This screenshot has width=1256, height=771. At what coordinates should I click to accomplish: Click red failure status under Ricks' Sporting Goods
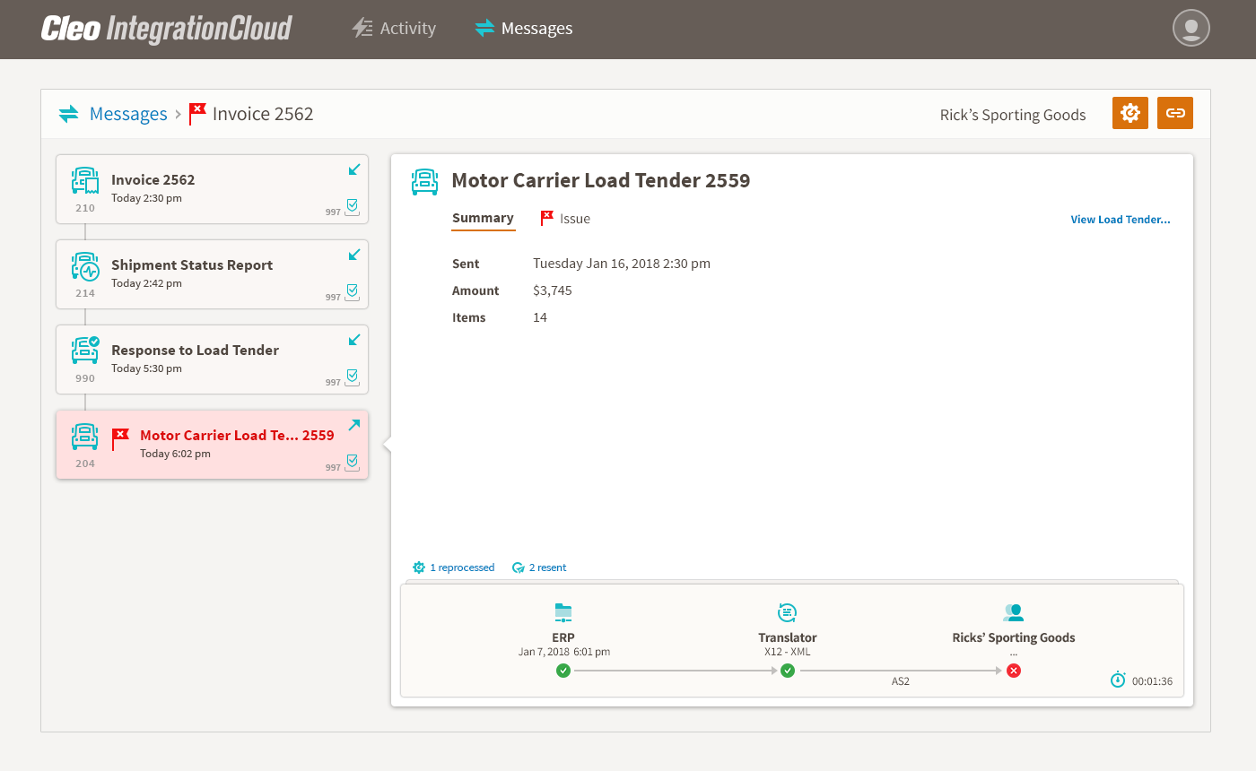(1014, 671)
